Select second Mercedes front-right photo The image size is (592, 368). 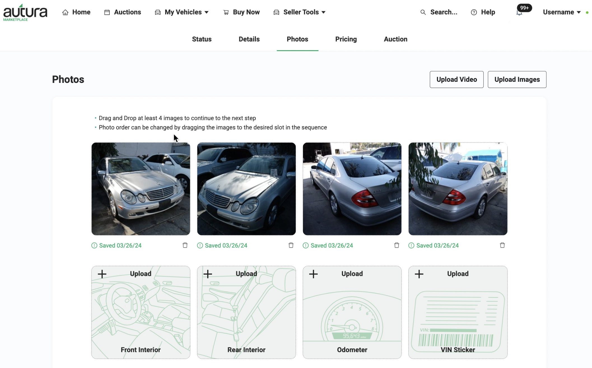click(246, 189)
